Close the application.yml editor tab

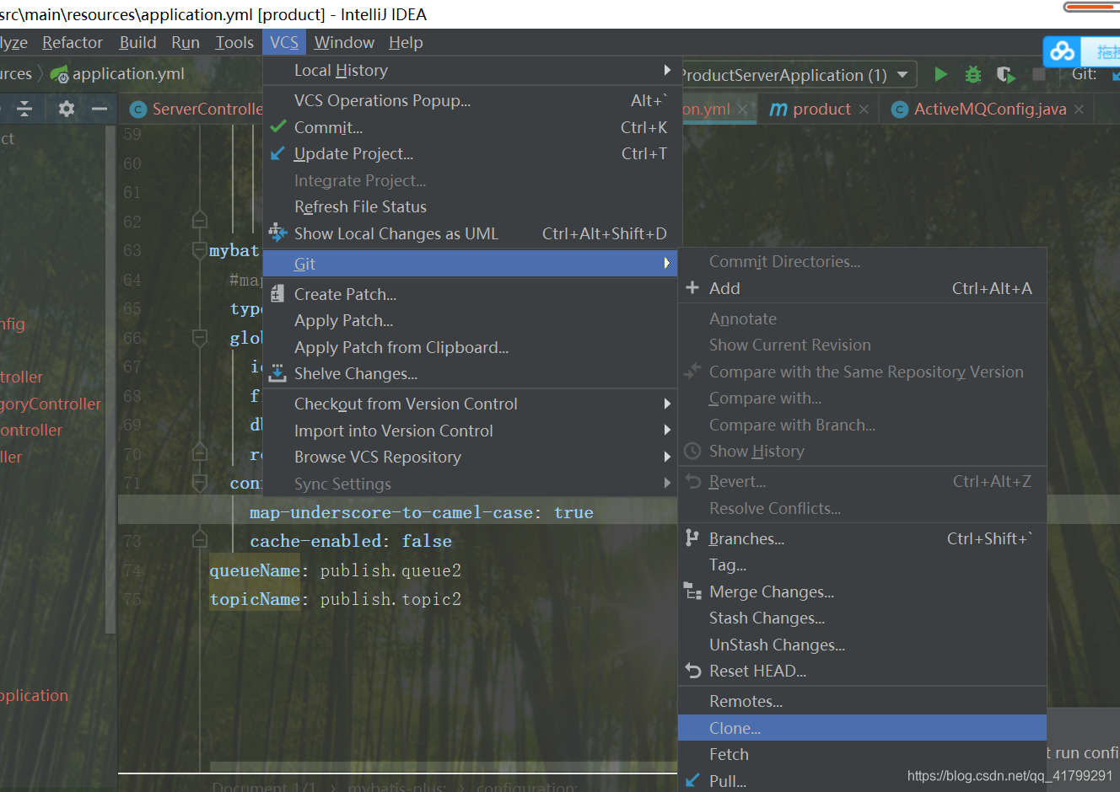742,110
